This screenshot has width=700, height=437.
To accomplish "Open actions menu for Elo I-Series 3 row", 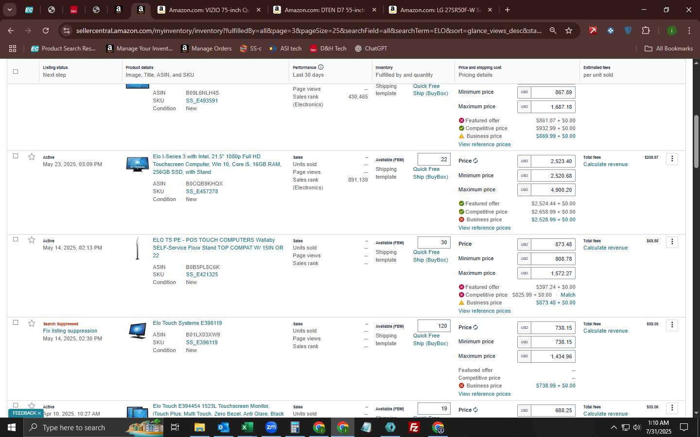I will pyautogui.click(x=672, y=159).
